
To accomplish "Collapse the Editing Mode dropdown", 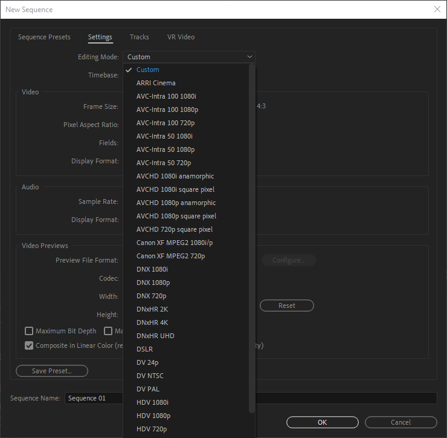I will [189, 57].
